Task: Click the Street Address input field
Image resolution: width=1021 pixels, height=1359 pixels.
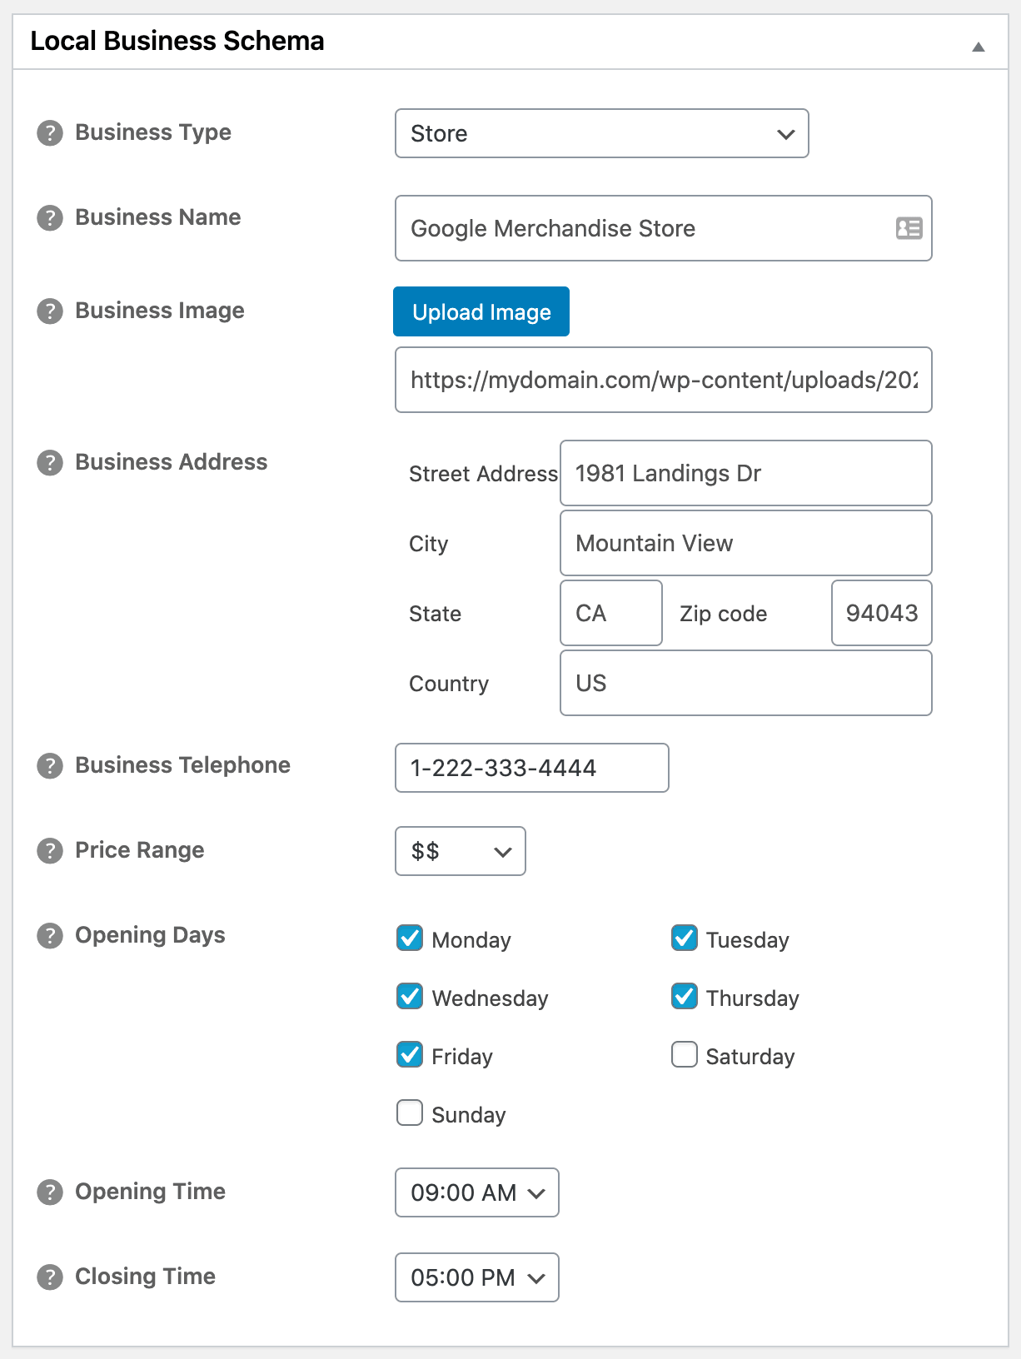Action: 746,473
